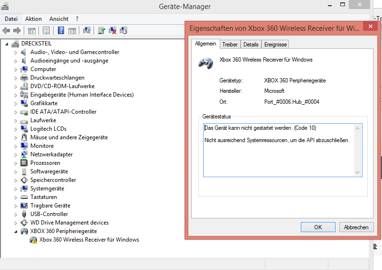The width and height of the screenshot is (382, 270).
Task: Click the properties toolbar icon
Action: point(46,31)
